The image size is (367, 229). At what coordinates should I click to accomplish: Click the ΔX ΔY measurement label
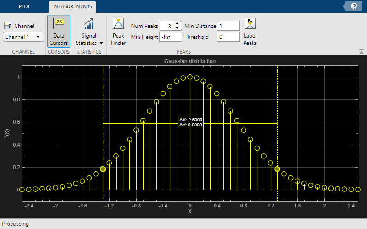click(190, 122)
